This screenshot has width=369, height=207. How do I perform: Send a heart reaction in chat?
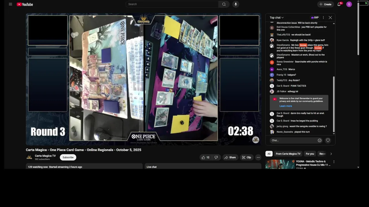point(328,140)
